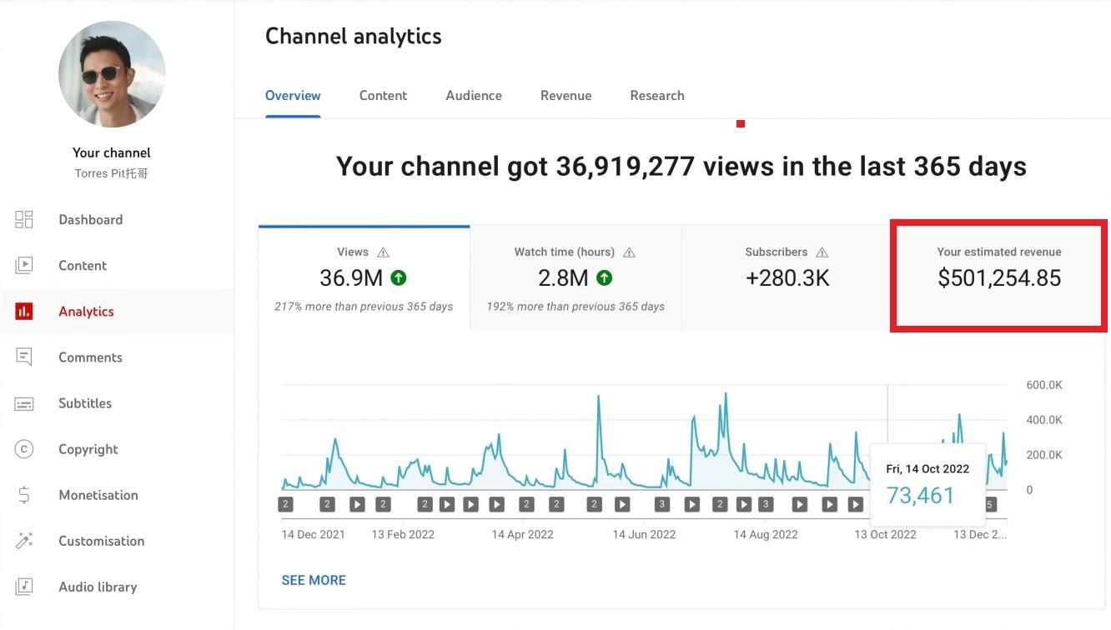The width and height of the screenshot is (1111, 630).
Task: Click the Torres Pit channel profile picture
Action: 112,74
